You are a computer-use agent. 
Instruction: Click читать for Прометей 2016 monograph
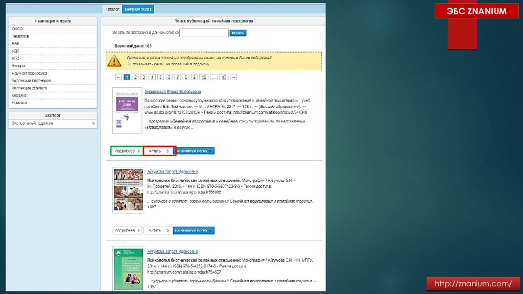pos(157,230)
